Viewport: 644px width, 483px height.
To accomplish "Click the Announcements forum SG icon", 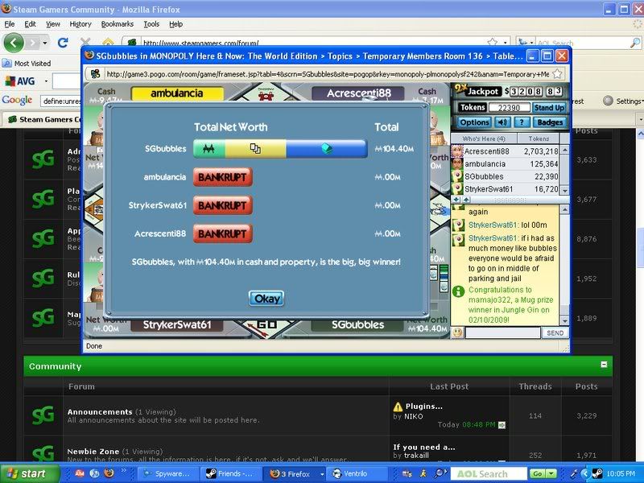I will (x=43, y=415).
